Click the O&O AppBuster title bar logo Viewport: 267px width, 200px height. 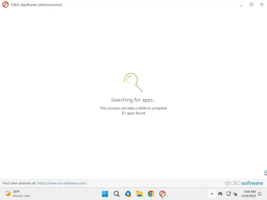pyautogui.click(x=5, y=5)
